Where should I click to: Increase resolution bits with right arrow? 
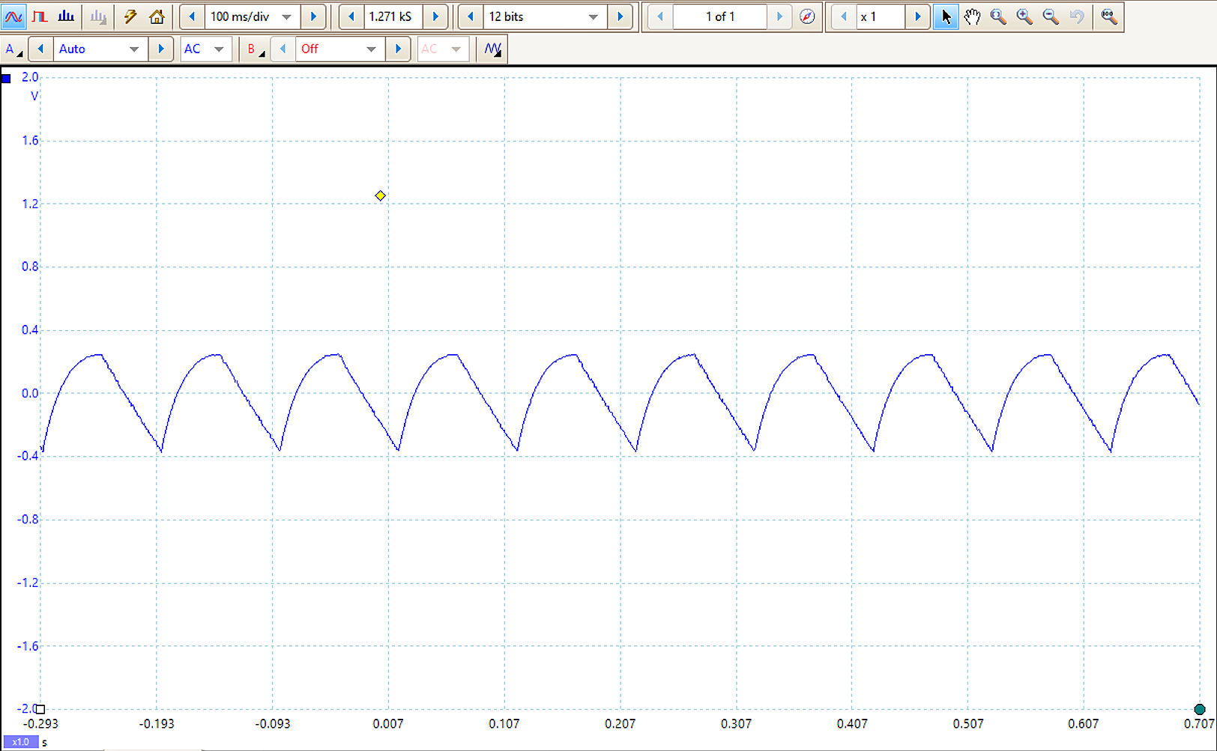point(620,16)
